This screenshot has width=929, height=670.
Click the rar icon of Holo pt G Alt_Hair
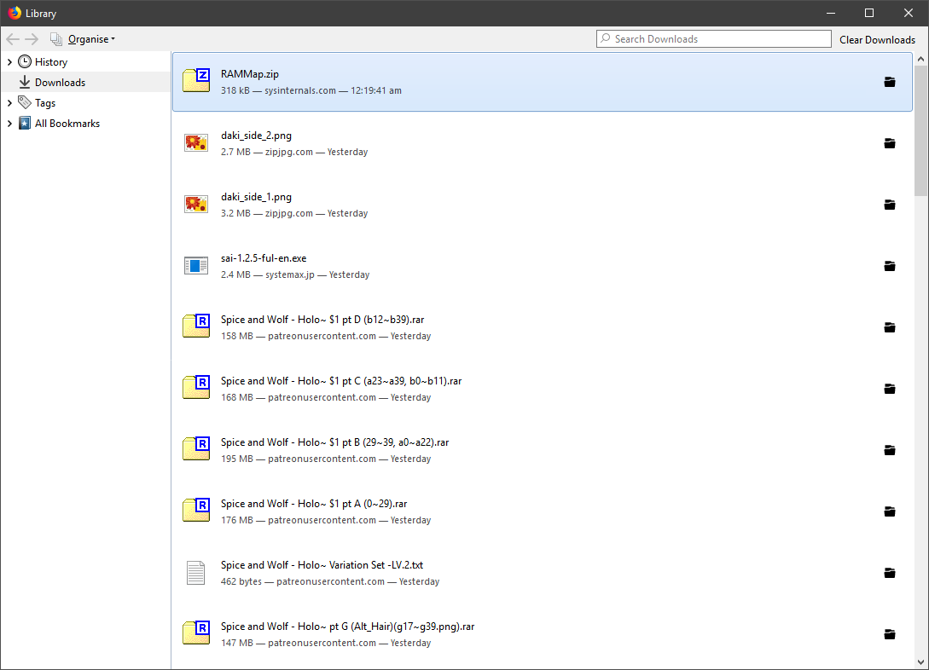click(x=196, y=632)
